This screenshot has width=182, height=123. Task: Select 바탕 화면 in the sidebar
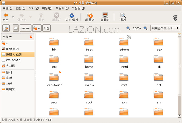pos(18,49)
